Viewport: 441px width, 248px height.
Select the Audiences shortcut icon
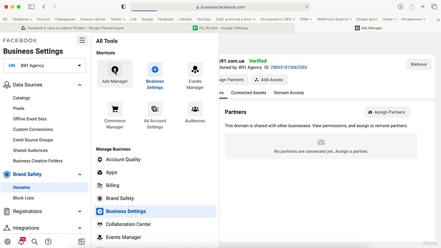[x=195, y=109]
